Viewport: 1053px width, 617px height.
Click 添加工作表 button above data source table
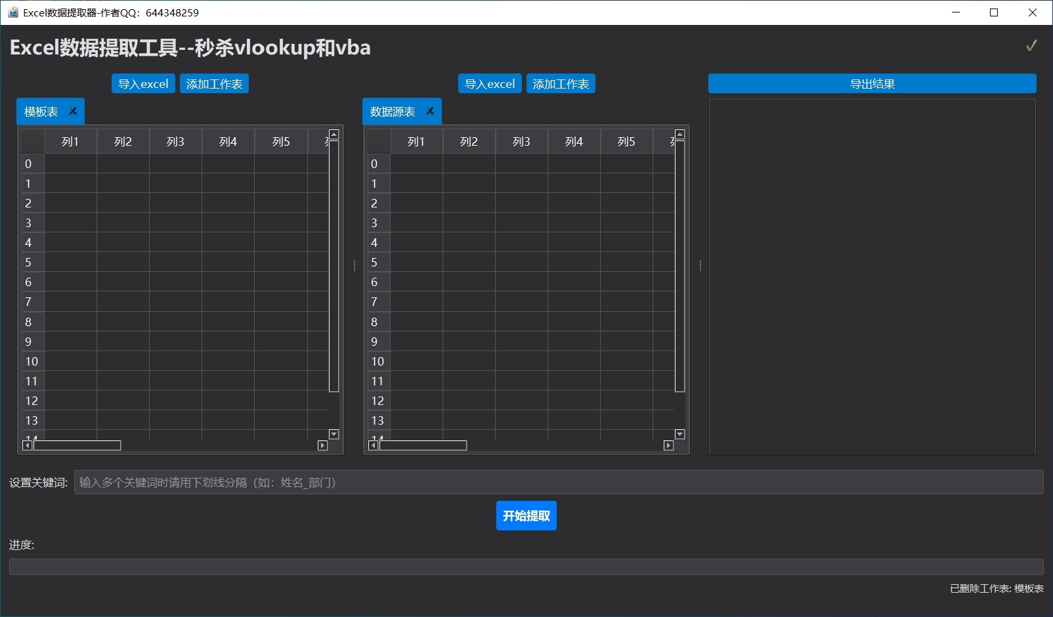click(x=561, y=84)
